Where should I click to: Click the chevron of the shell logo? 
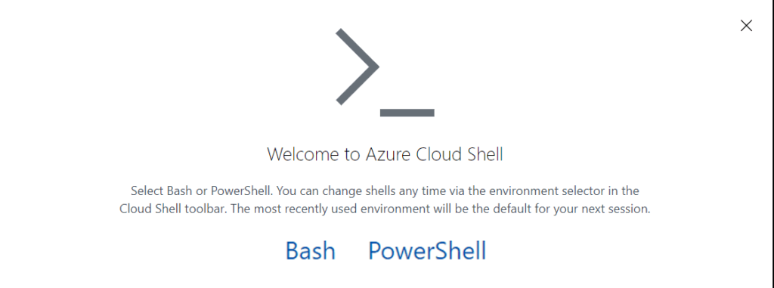pos(358,67)
